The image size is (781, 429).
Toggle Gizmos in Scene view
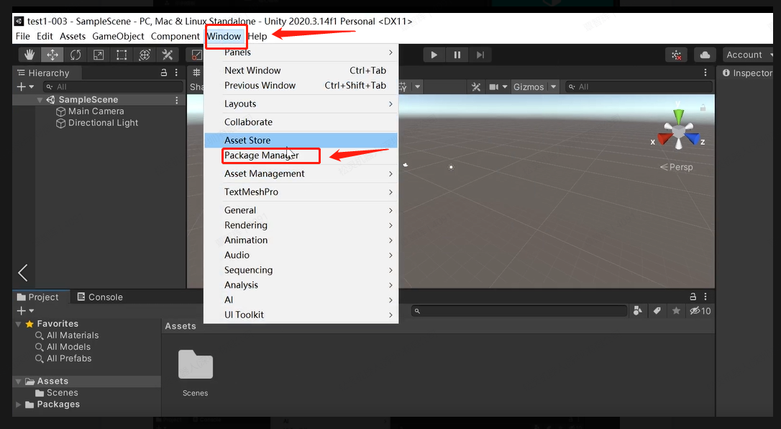tap(529, 86)
